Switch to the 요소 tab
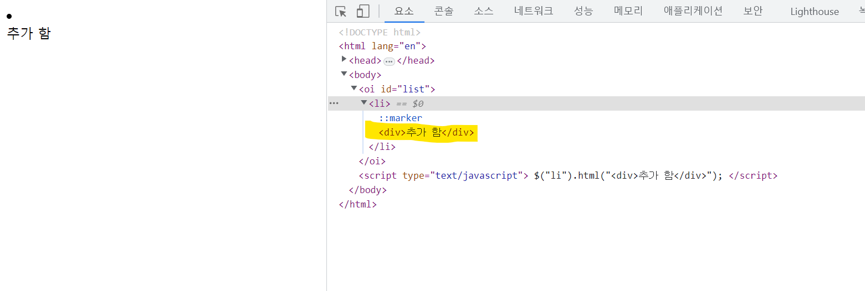 404,11
